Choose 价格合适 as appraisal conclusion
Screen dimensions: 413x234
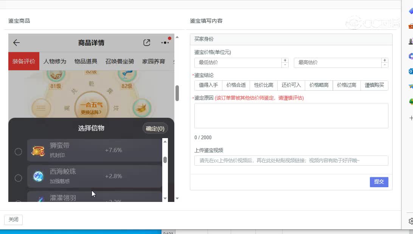[236, 85]
